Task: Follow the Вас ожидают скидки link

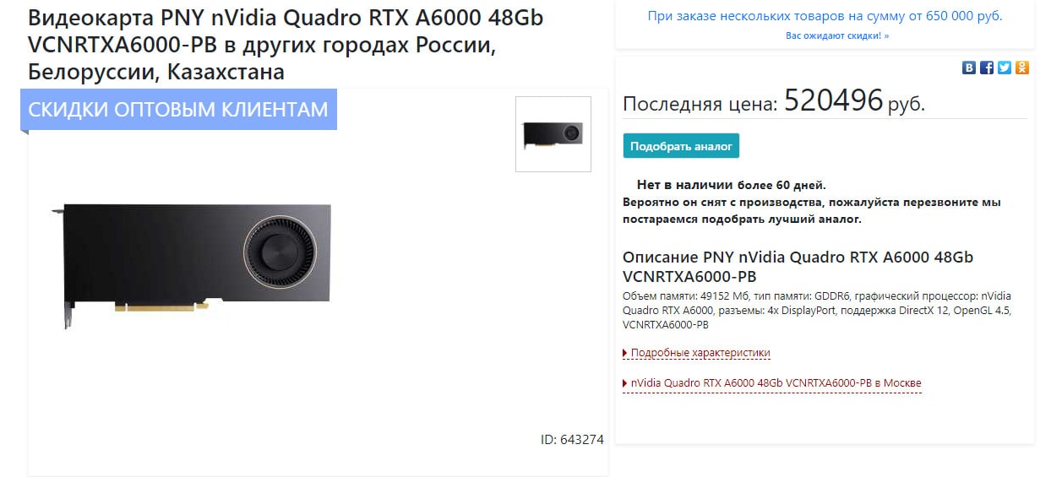Action: 837,35
